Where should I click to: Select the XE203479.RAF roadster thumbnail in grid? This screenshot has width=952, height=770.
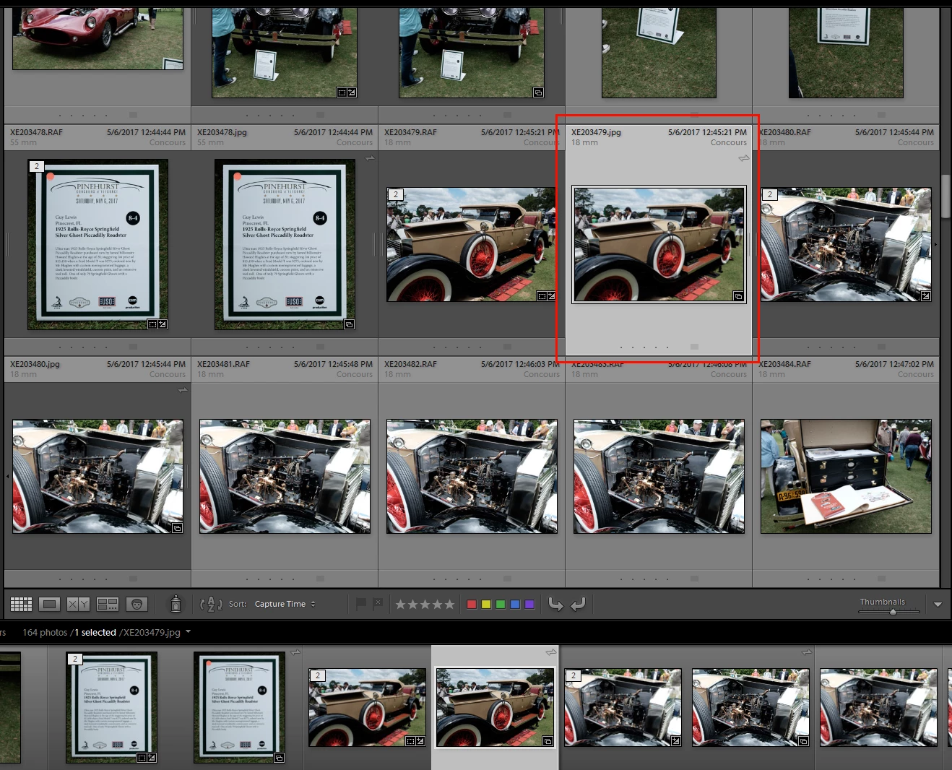coord(472,245)
